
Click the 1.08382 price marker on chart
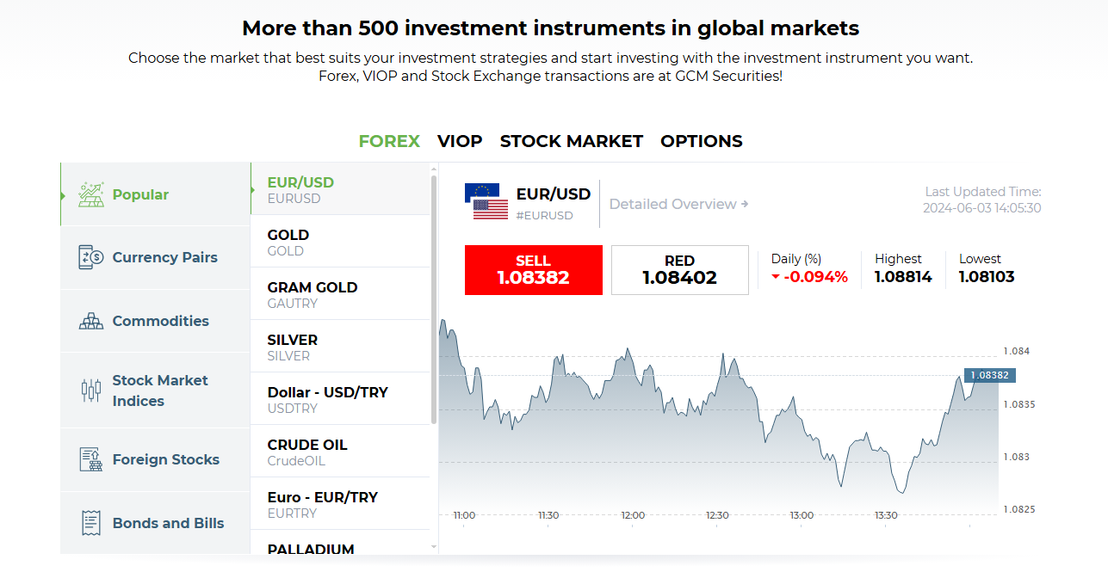pos(990,375)
